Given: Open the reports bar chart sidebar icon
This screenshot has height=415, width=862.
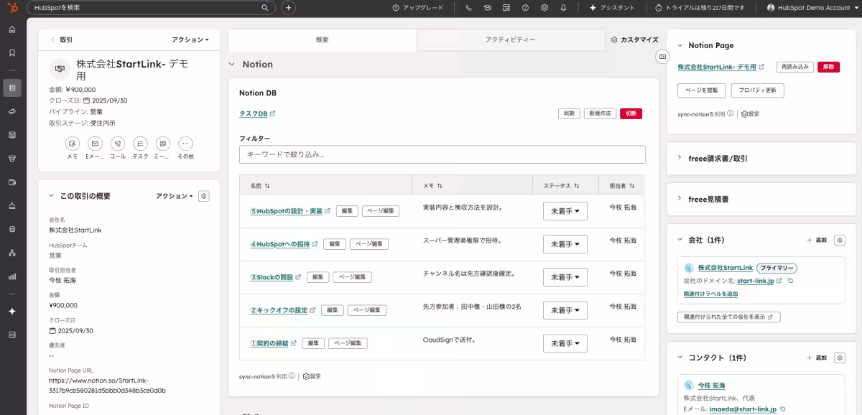Looking at the screenshot, I should point(11,276).
